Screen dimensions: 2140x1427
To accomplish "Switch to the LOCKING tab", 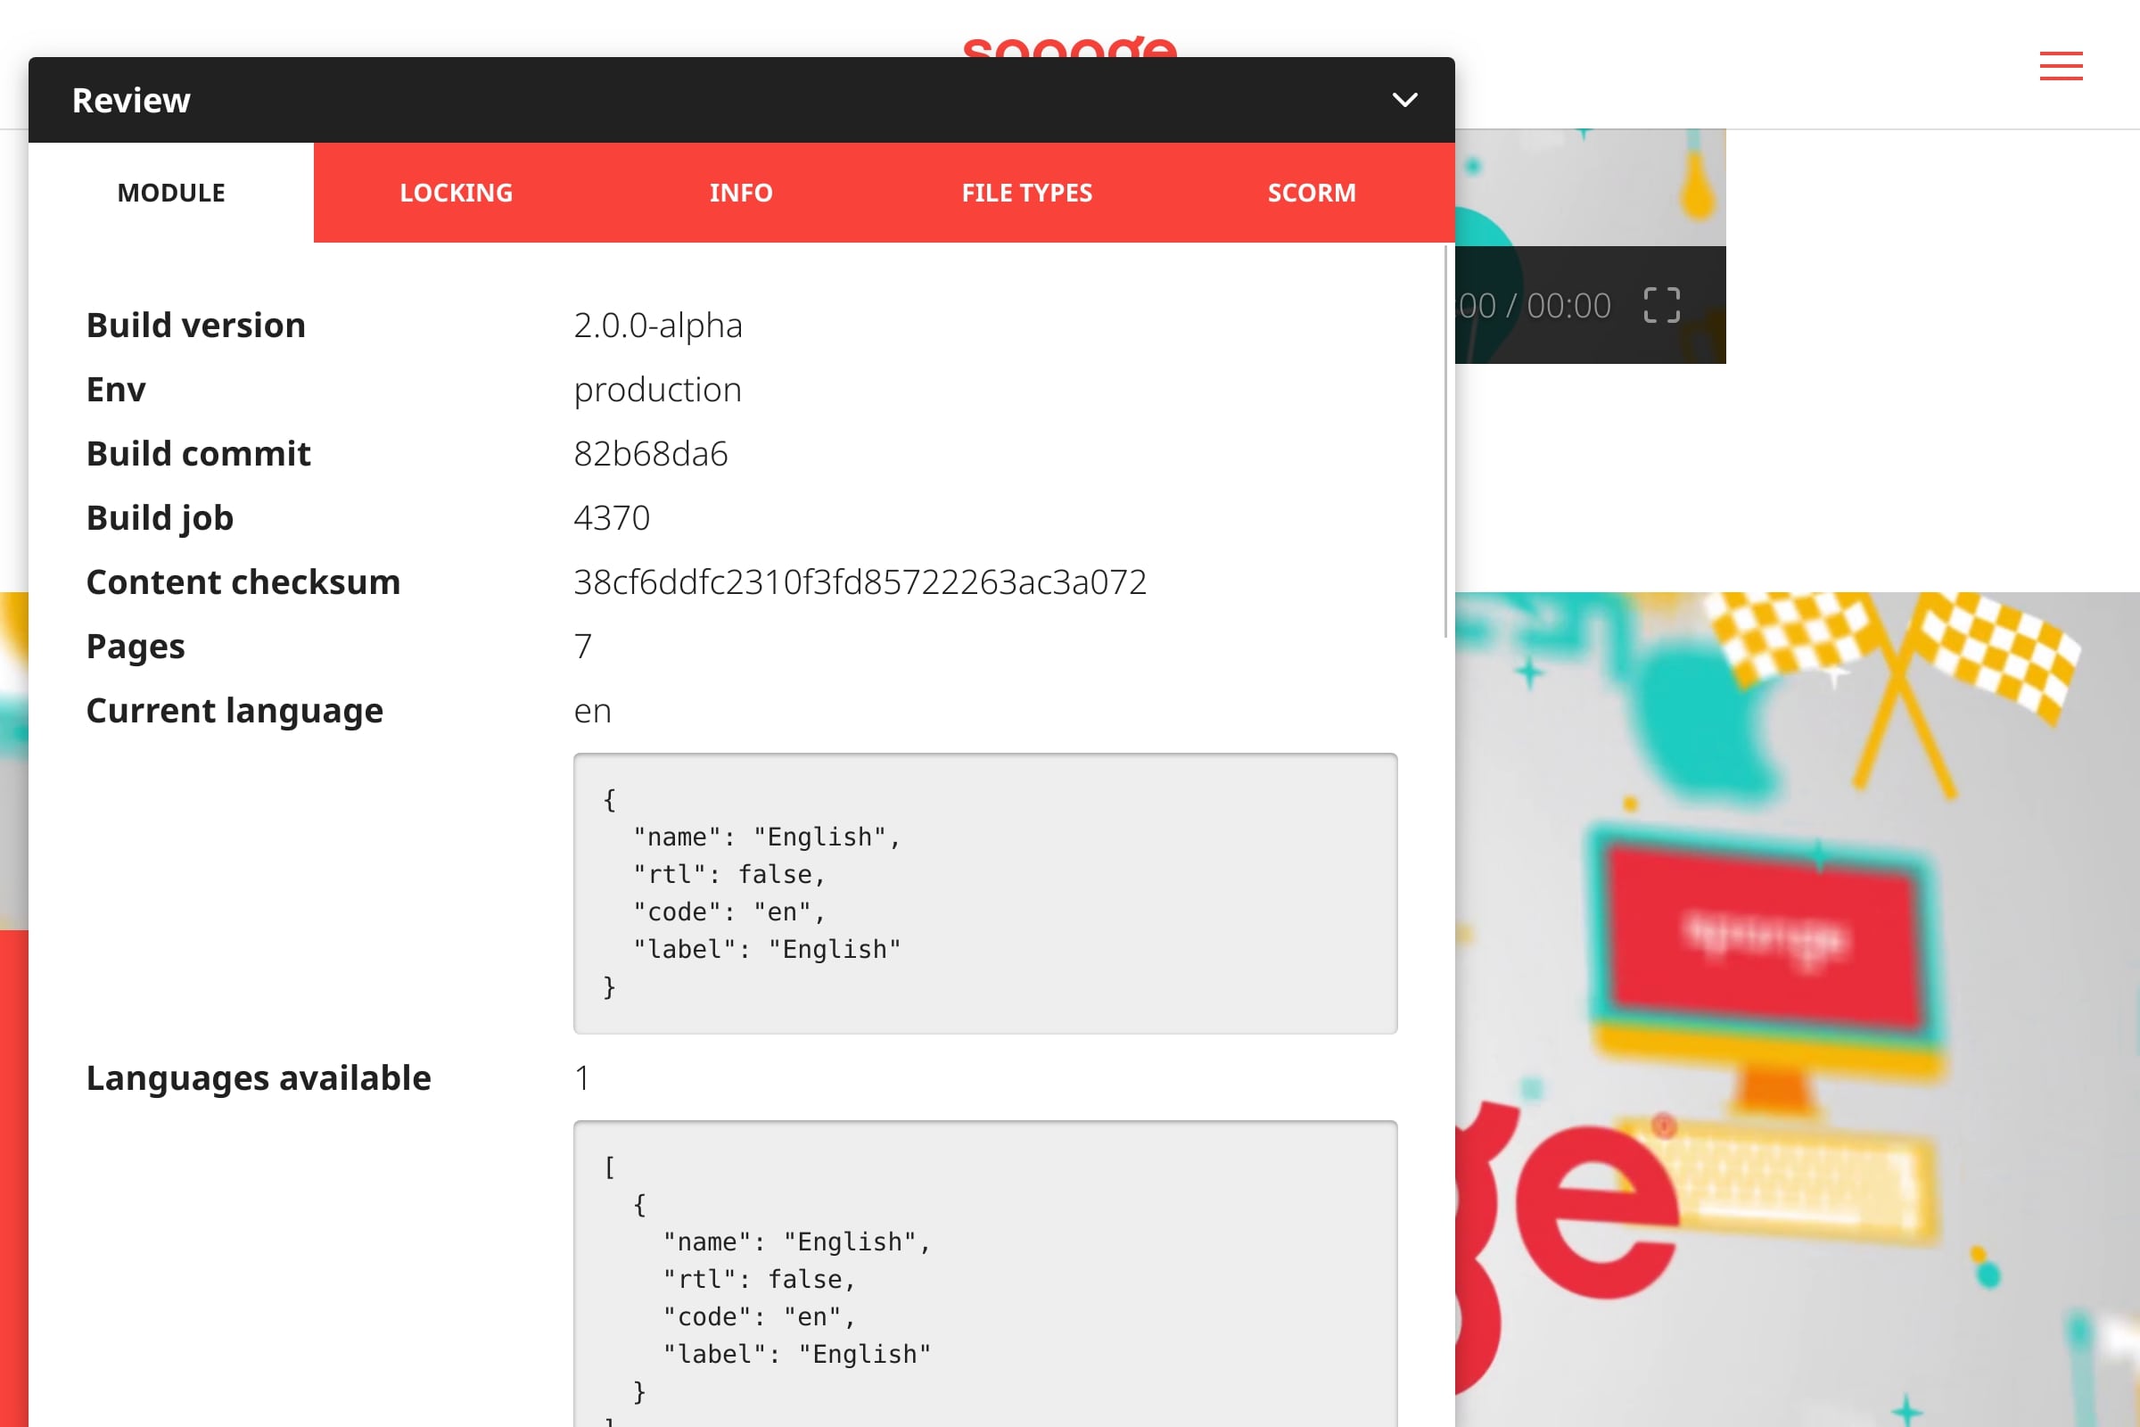I will coord(456,191).
